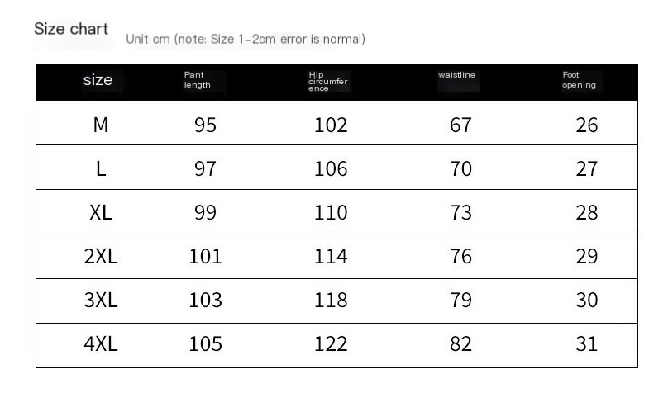Select the unit note text about error
This screenshot has width=668, height=393.
[246, 39]
